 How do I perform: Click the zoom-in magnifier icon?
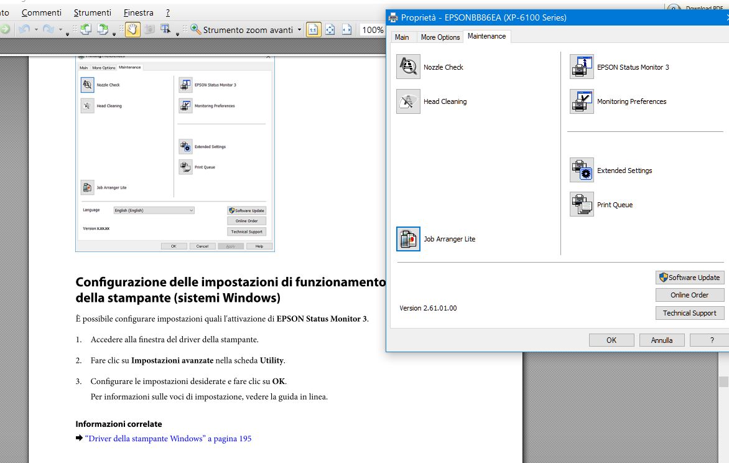click(196, 30)
